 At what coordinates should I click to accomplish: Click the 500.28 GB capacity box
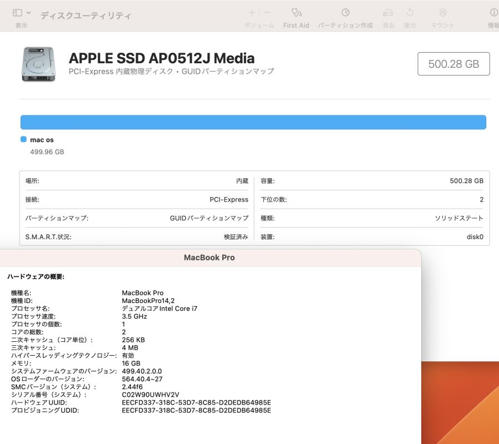pyautogui.click(x=453, y=64)
